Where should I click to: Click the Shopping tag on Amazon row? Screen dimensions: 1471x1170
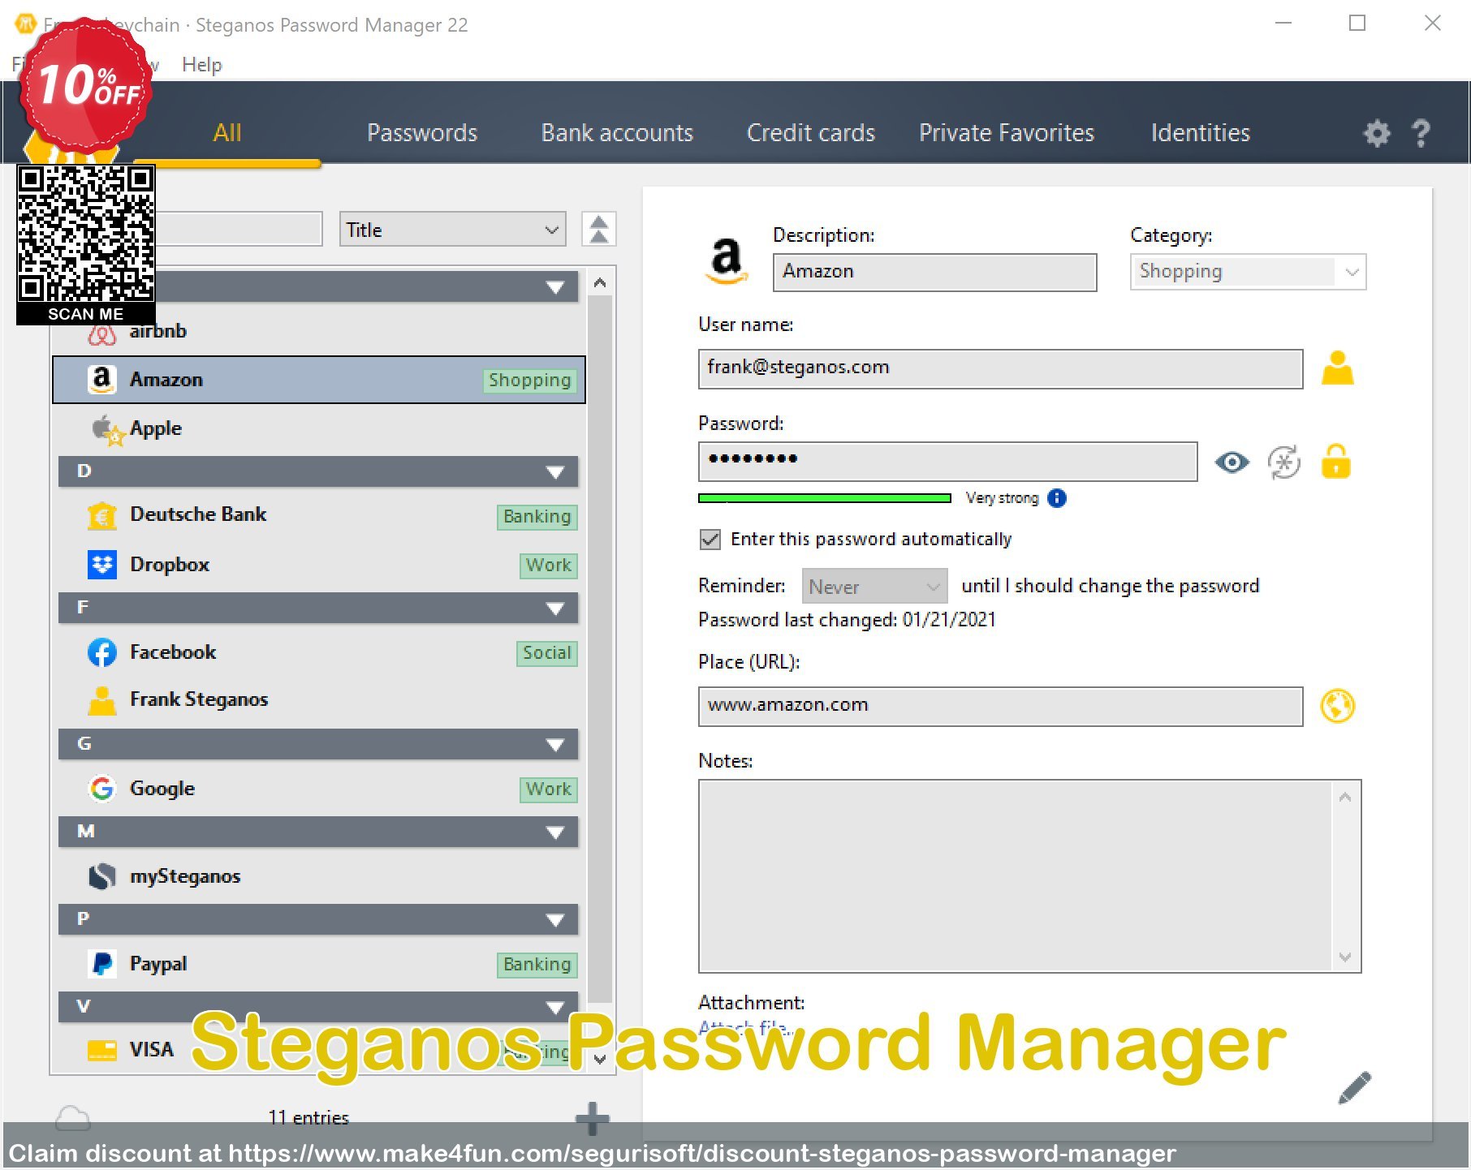pos(529,381)
